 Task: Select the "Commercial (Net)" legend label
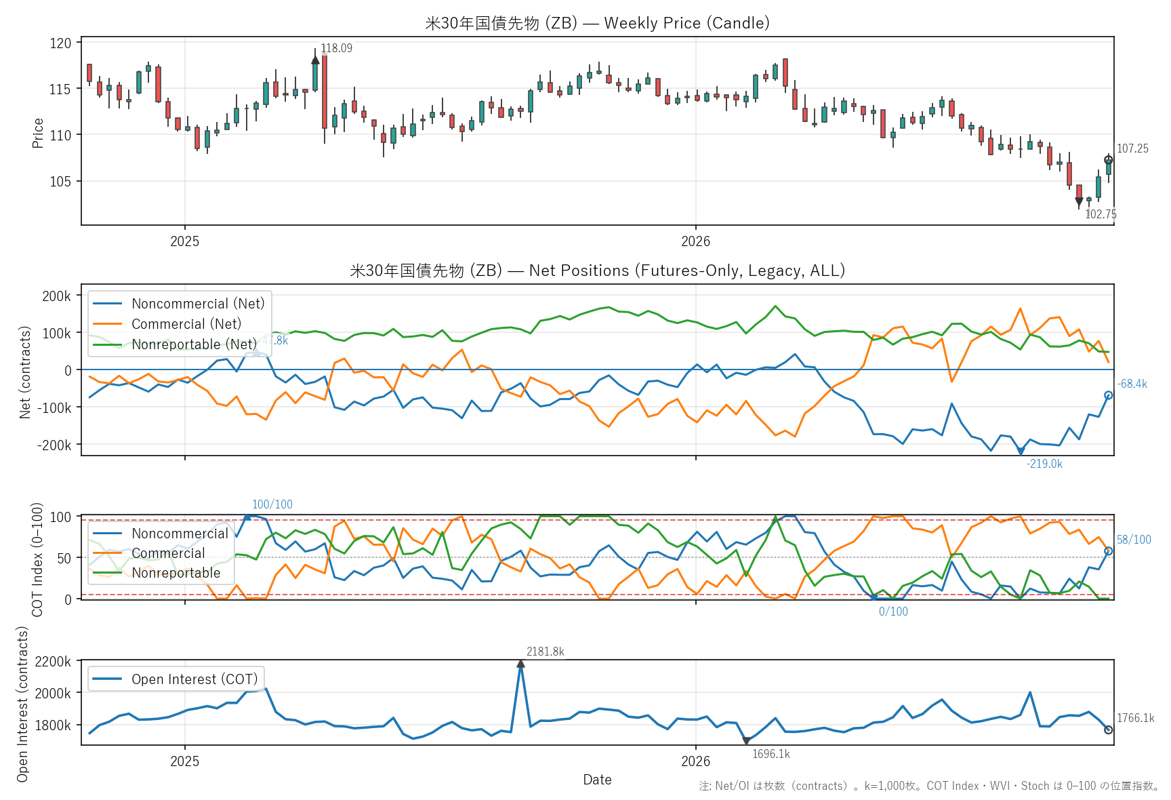click(x=186, y=324)
